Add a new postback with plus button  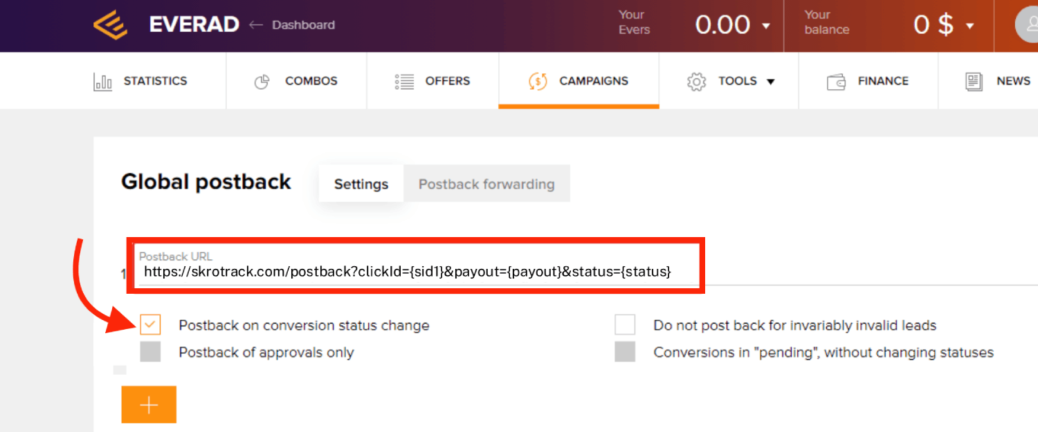point(149,404)
